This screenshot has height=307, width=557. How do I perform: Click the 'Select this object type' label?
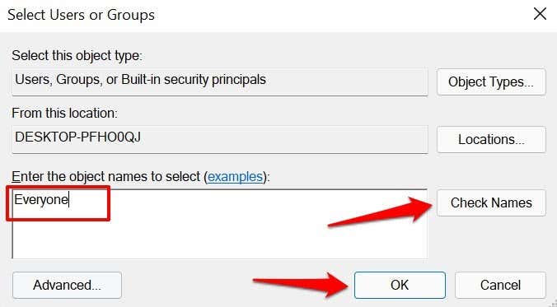pyautogui.click(x=77, y=56)
